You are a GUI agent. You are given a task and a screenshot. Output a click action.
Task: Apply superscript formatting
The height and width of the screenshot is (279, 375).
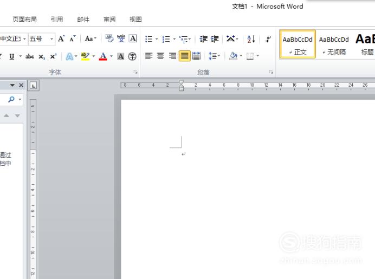click(x=53, y=57)
